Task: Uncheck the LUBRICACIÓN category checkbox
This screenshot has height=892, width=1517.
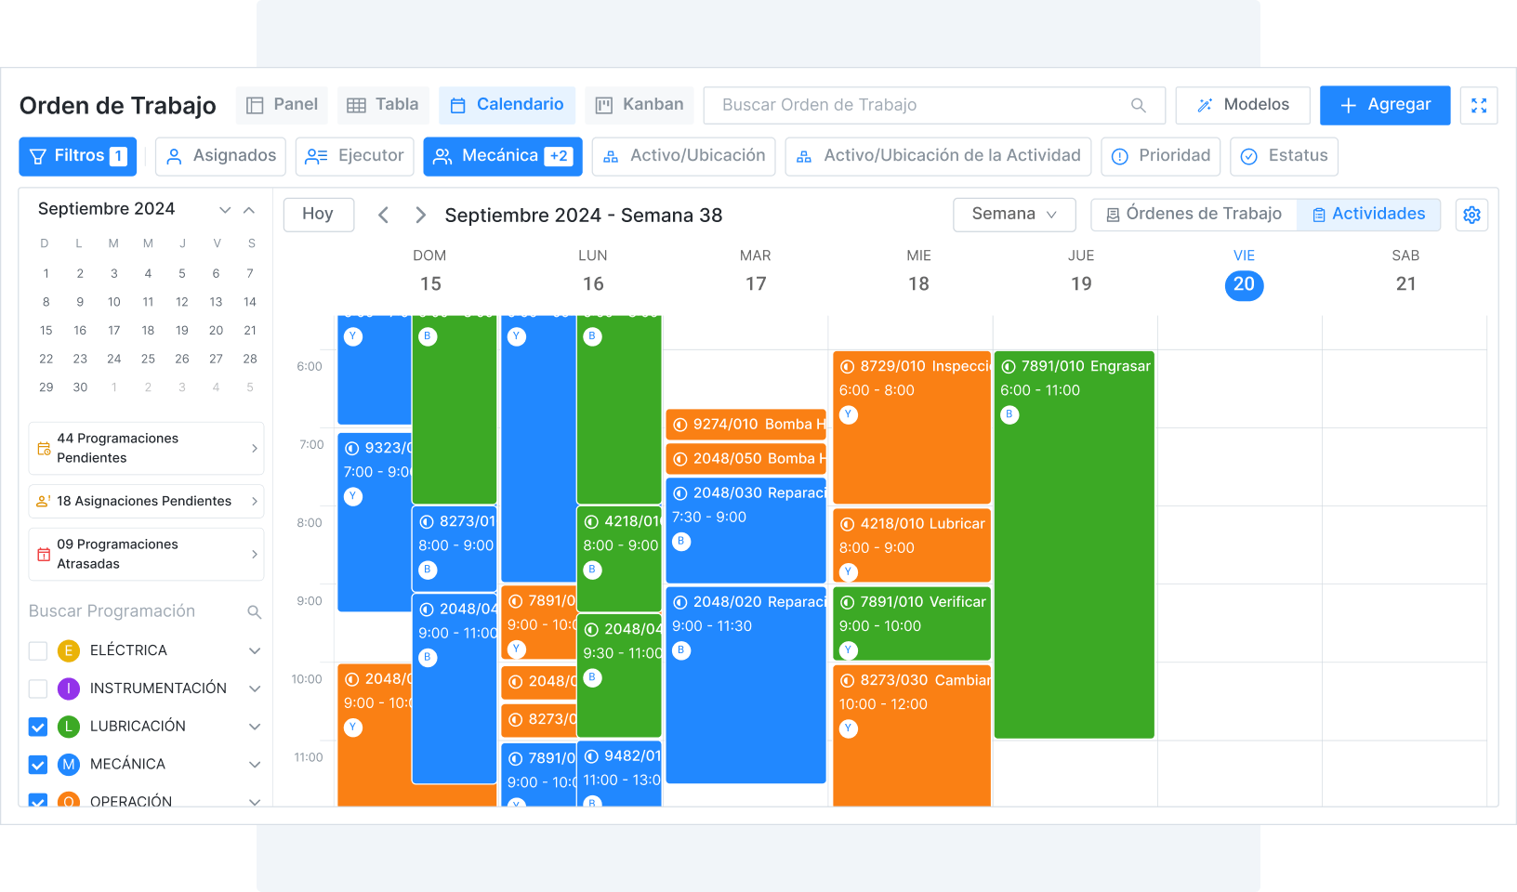Action: pyautogui.click(x=37, y=727)
